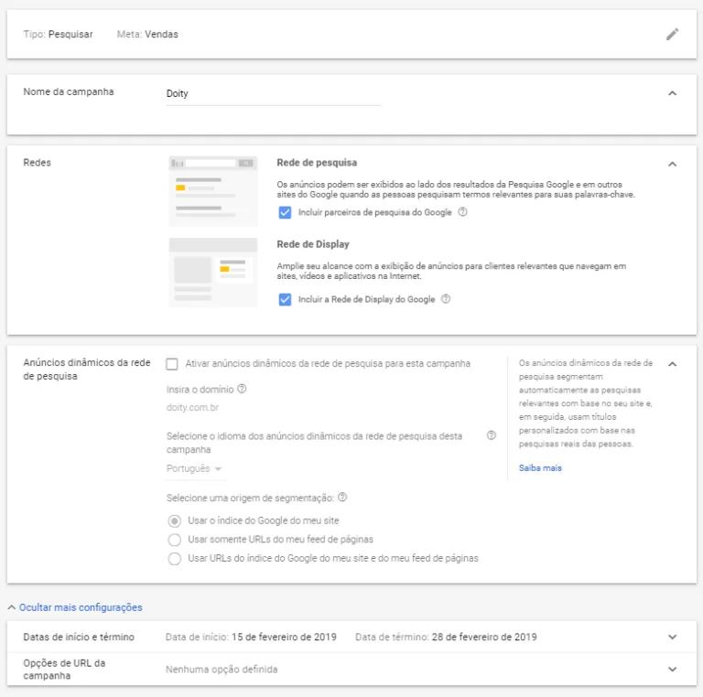Viewport: 703px width, 697px height.
Task: Click the Rede de Display illustration thumbnail
Action: [x=213, y=273]
